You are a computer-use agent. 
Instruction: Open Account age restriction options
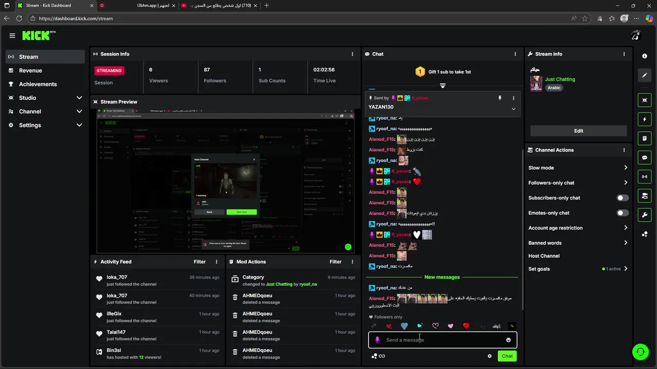click(626, 228)
